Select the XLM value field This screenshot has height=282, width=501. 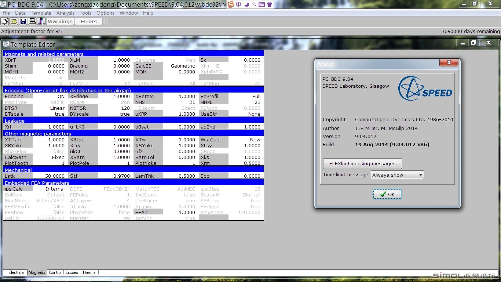click(114, 60)
